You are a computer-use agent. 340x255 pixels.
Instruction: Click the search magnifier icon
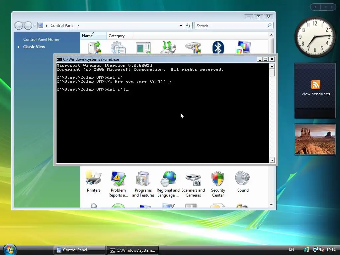pyautogui.click(x=269, y=26)
